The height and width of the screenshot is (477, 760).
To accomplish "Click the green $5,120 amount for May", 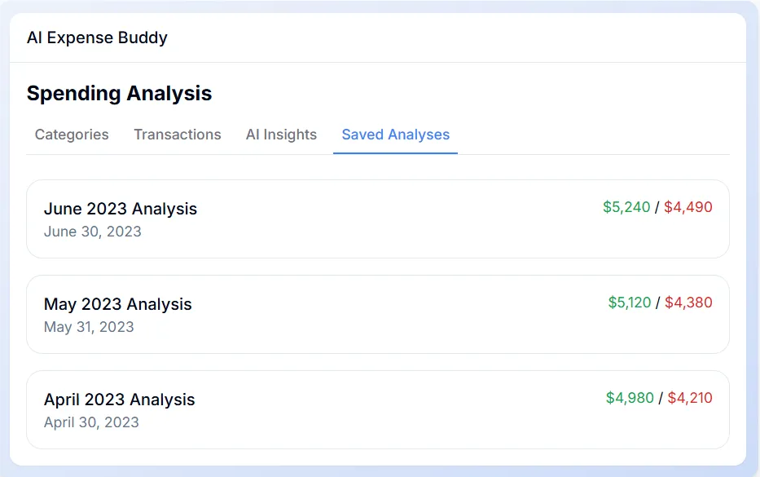I will tap(627, 303).
